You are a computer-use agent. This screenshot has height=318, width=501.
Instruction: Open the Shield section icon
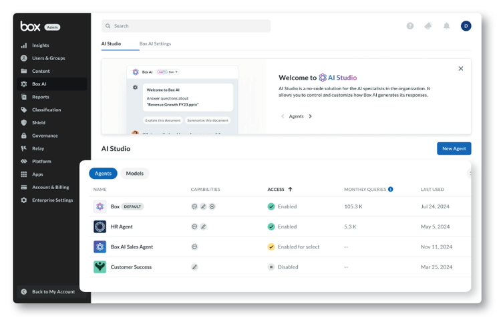[x=24, y=123]
